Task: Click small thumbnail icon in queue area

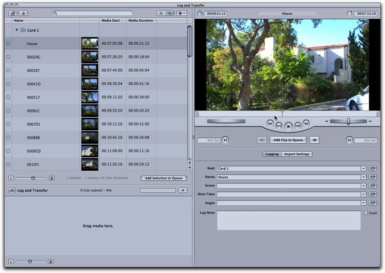Action: [11, 261]
